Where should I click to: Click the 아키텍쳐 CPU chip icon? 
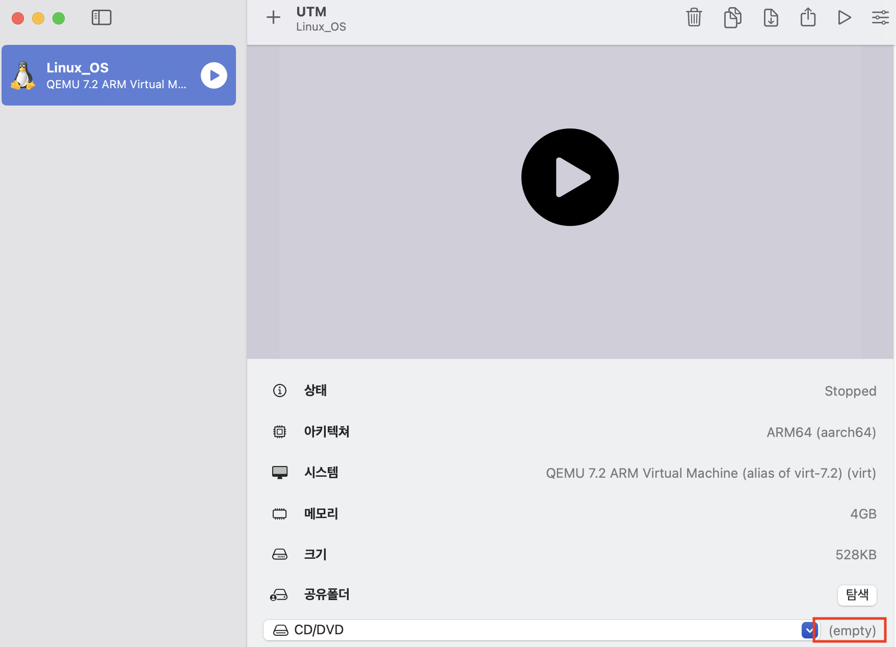tap(280, 432)
